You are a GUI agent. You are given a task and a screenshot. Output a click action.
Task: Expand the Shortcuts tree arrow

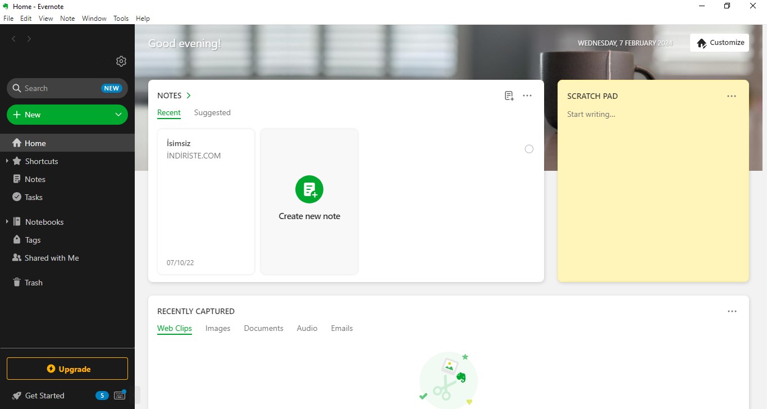click(7, 161)
